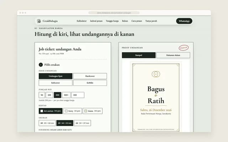Click the browser address bar
Screen dimensions: 228x142
coord(114,13)
